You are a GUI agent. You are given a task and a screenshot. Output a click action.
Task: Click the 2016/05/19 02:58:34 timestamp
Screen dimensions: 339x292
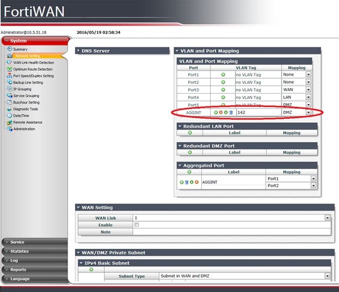99,32
